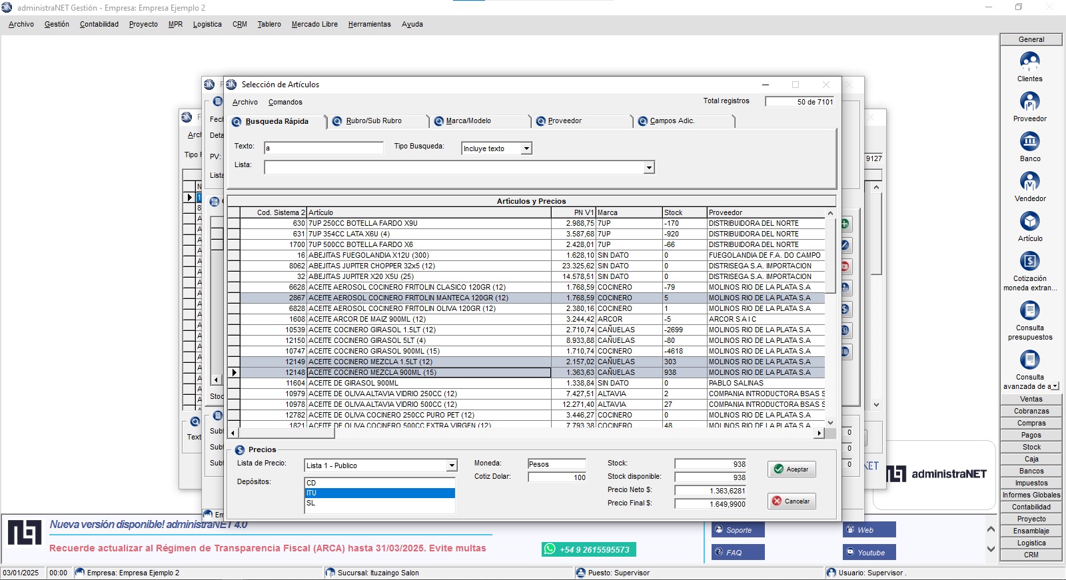Expand the Ventas section in sidebar
This screenshot has width=1066, height=580.
click(x=1031, y=400)
